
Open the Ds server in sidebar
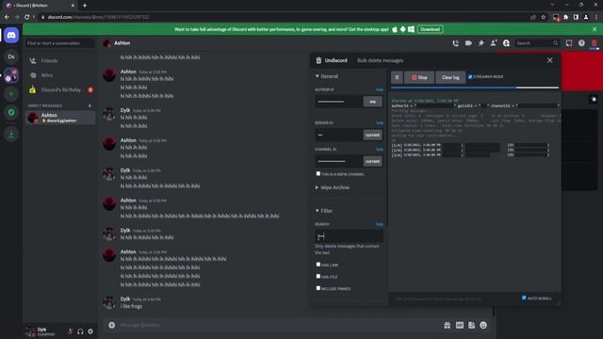[11, 56]
